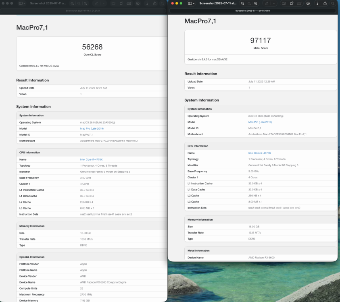The image size is (340, 302).
Task: Click 'Device Memory' value 7.98 GB
Action: (x=85, y=300)
